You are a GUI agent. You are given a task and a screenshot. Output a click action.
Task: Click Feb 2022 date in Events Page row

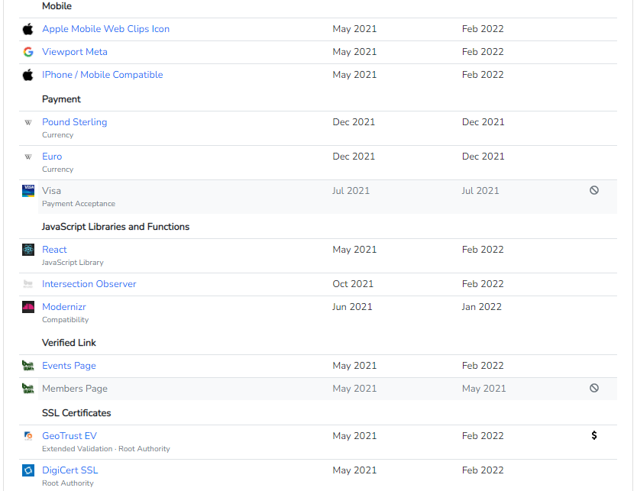pyautogui.click(x=483, y=366)
